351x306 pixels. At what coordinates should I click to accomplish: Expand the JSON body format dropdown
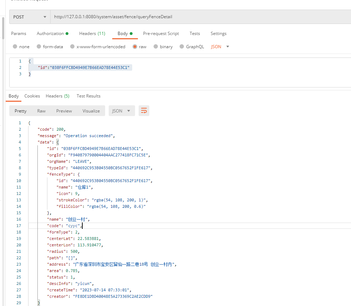220,46
